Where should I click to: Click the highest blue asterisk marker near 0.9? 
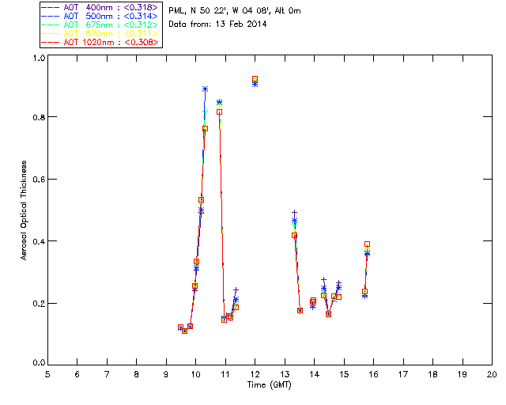[205, 89]
